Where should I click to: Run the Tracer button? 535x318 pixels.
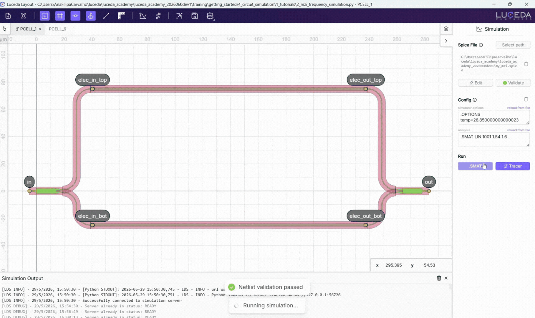click(x=512, y=166)
